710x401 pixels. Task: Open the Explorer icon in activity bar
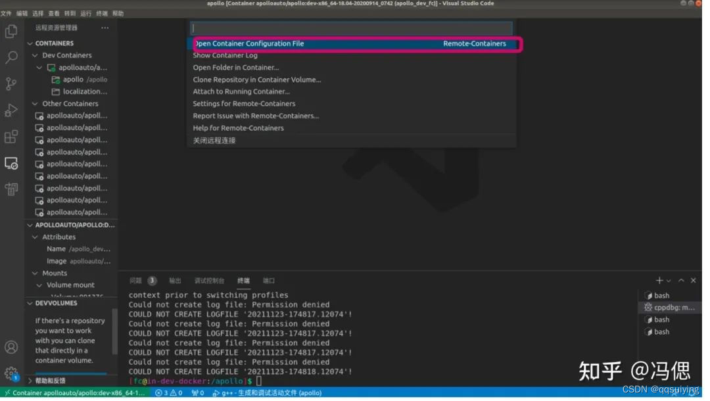click(11, 30)
